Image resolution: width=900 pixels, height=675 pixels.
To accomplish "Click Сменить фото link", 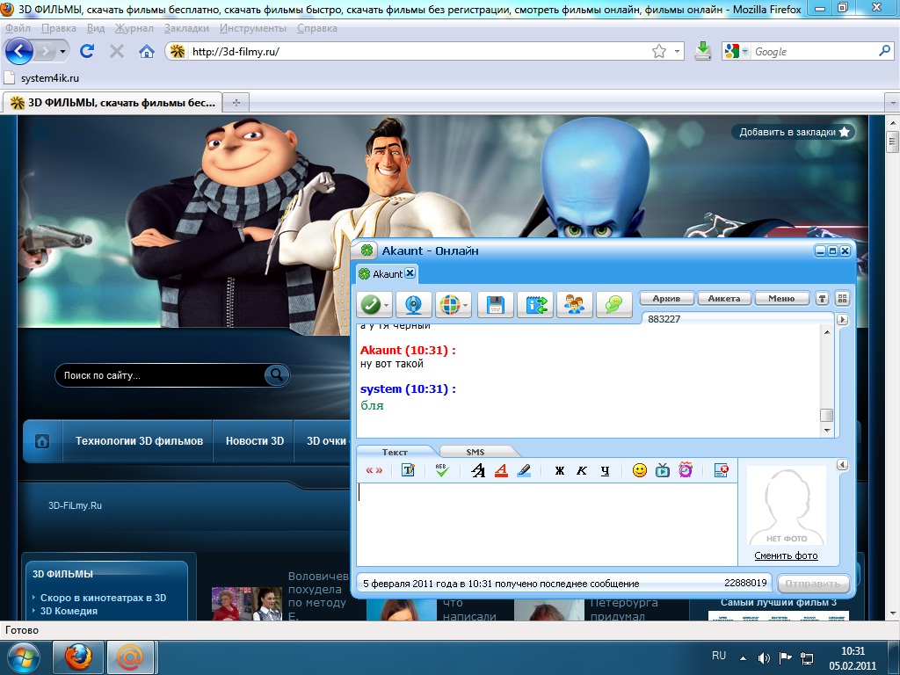I will (786, 555).
